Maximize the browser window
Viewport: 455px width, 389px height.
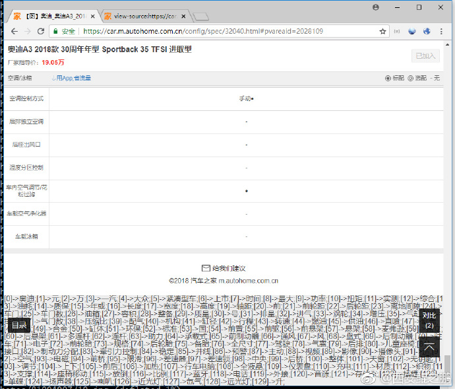coord(419,7)
